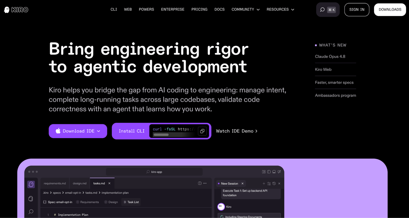Viewport: 409px width, 218px height.
Task: Click the curl command horizontal scrollbar
Action: click(161, 135)
